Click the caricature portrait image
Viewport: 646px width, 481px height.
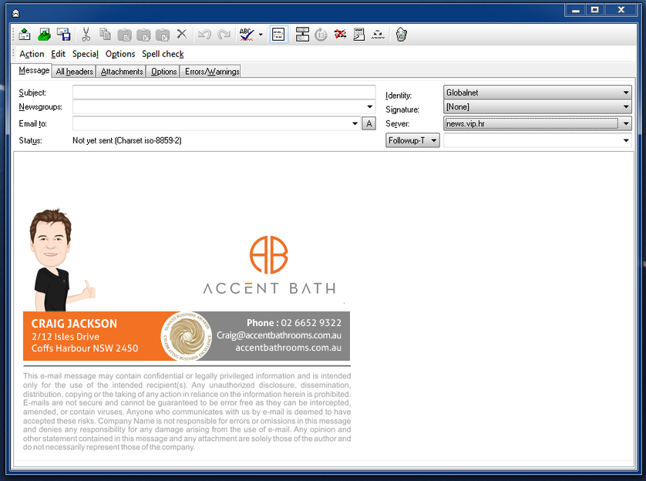point(61,260)
